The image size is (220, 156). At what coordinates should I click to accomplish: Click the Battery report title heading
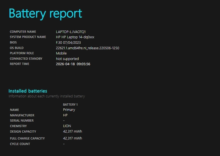coord(45,14)
